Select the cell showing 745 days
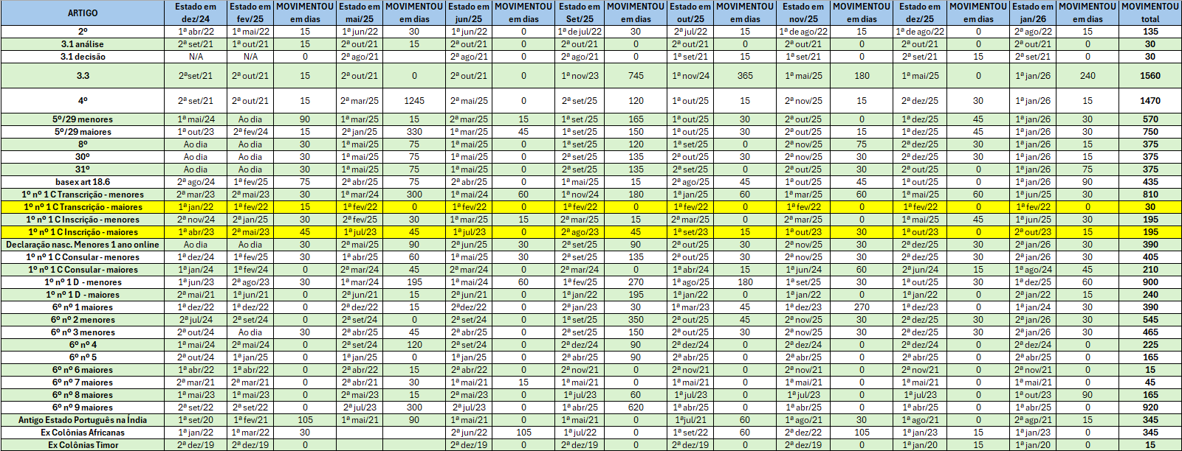The height and width of the screenshot is (451, 1182). [x=636, y=76]
